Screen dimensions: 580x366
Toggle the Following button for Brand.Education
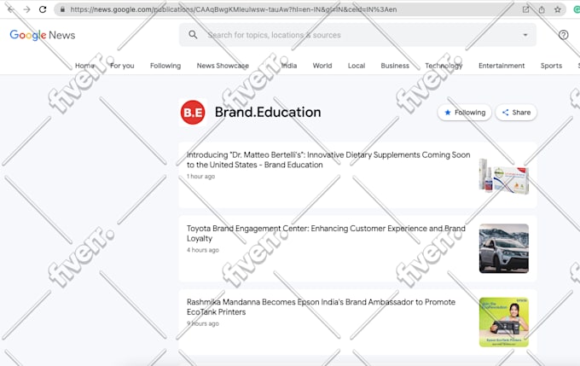pos(465,112)
